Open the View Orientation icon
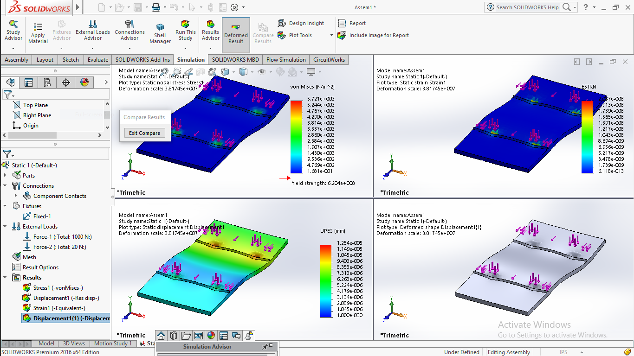The image size is (634, 356). tap(225, 71)
